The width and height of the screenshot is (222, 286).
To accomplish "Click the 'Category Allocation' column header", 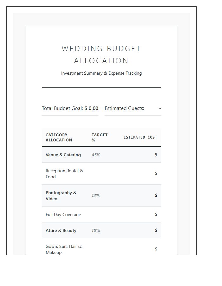I will coord(59,138).
